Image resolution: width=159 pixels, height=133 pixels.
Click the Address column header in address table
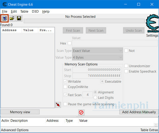pos(55,121)
